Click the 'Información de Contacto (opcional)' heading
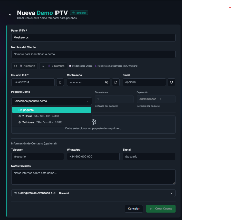Image resolution: width=231 pixels, height=220 pixels. tap(34, 144)
